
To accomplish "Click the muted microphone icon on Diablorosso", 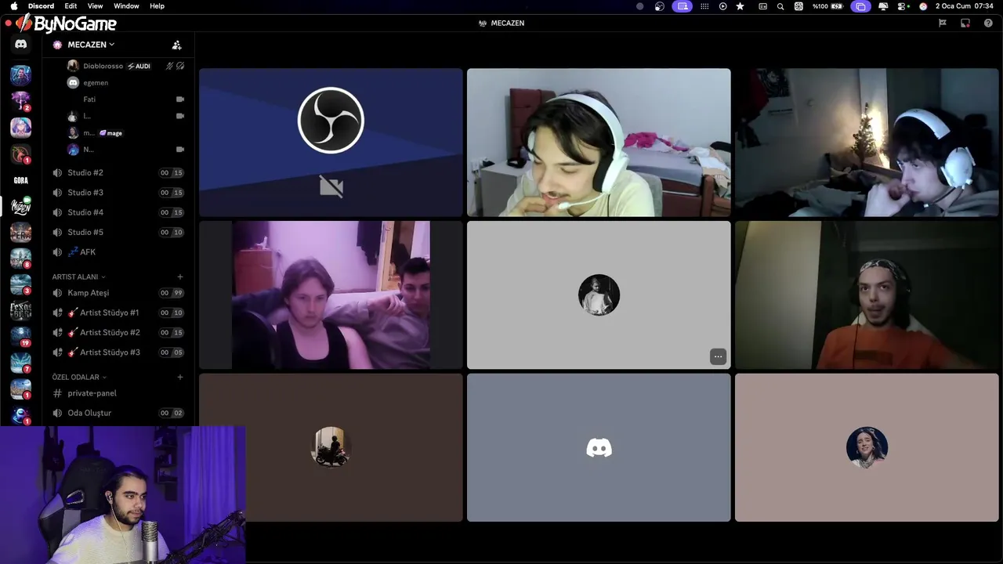I will [169, 66].
